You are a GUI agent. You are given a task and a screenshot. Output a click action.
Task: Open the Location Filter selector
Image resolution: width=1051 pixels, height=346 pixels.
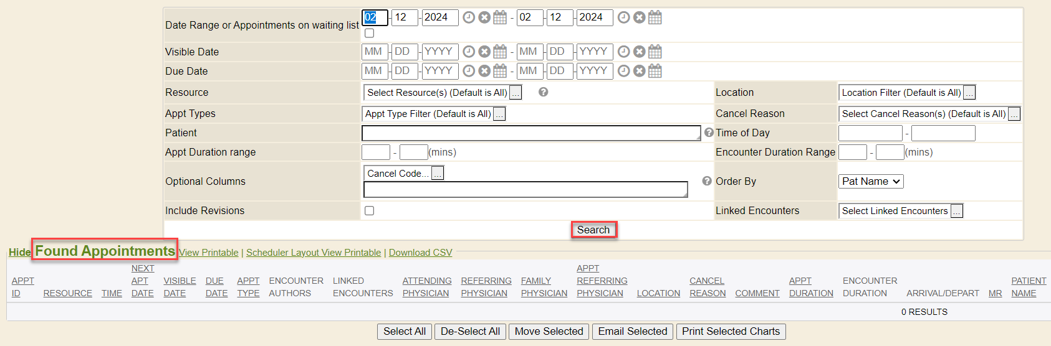(x=969, y=93)
